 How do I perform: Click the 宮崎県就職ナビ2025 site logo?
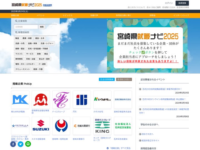coord(27,5)
